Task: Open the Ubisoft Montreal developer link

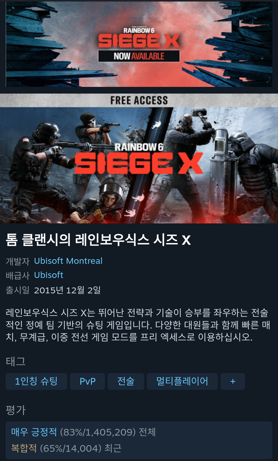Action: tap(68, 261)
